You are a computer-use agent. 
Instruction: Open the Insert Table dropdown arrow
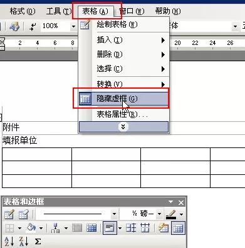pyautogui.click(x=66, y=229)
